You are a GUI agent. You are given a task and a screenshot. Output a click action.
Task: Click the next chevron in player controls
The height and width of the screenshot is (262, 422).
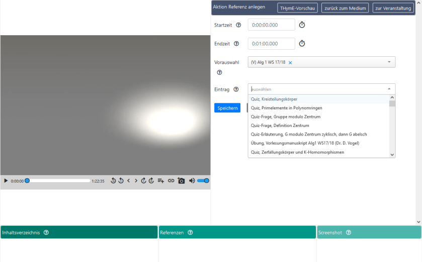[x=136, y=181]
